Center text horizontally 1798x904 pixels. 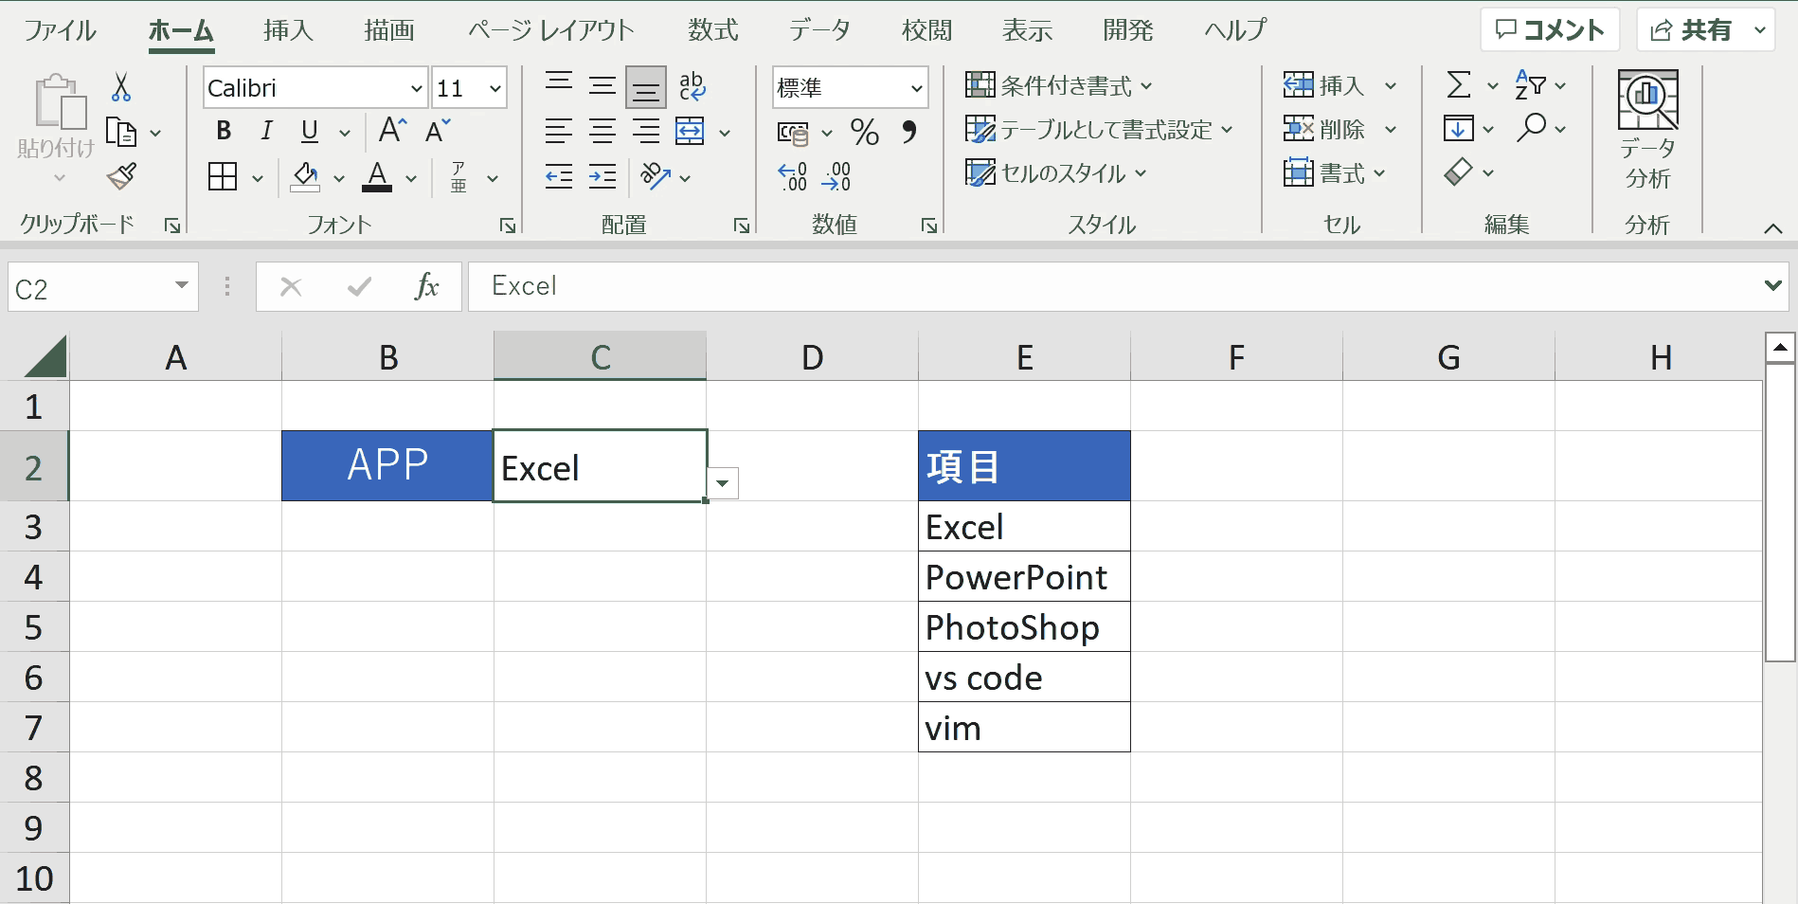coord(602,131)
